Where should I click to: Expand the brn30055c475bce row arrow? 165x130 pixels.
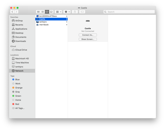(67, 16)
